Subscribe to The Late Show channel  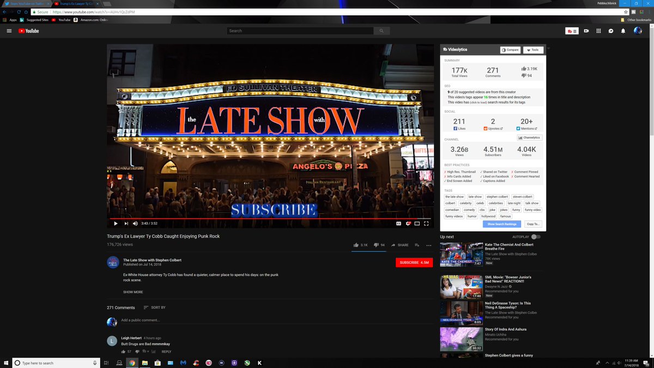(414, 262)
